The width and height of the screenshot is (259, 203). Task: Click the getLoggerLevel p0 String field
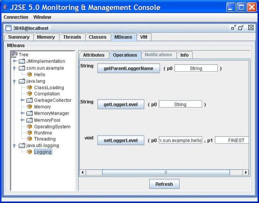pyautogui.click(x=181, y=104)
